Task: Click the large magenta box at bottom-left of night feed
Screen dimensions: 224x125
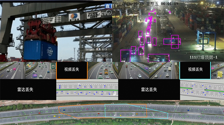Action: [x=125, y=56]
